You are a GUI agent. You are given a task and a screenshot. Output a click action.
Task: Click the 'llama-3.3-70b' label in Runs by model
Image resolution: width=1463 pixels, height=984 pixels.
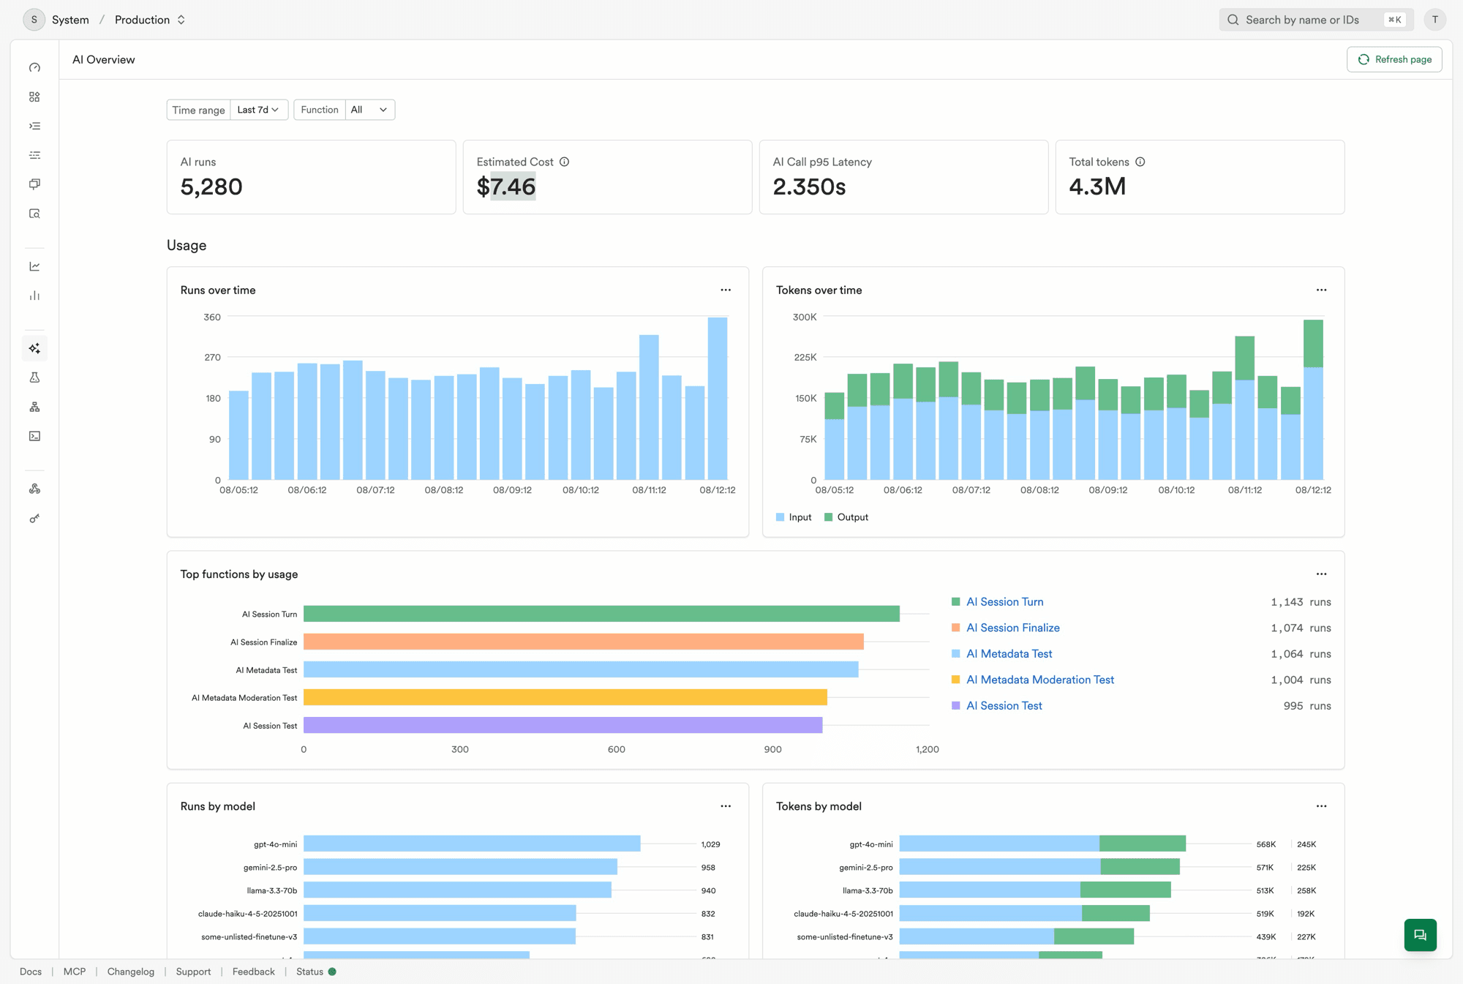click(x=272, y=890)
